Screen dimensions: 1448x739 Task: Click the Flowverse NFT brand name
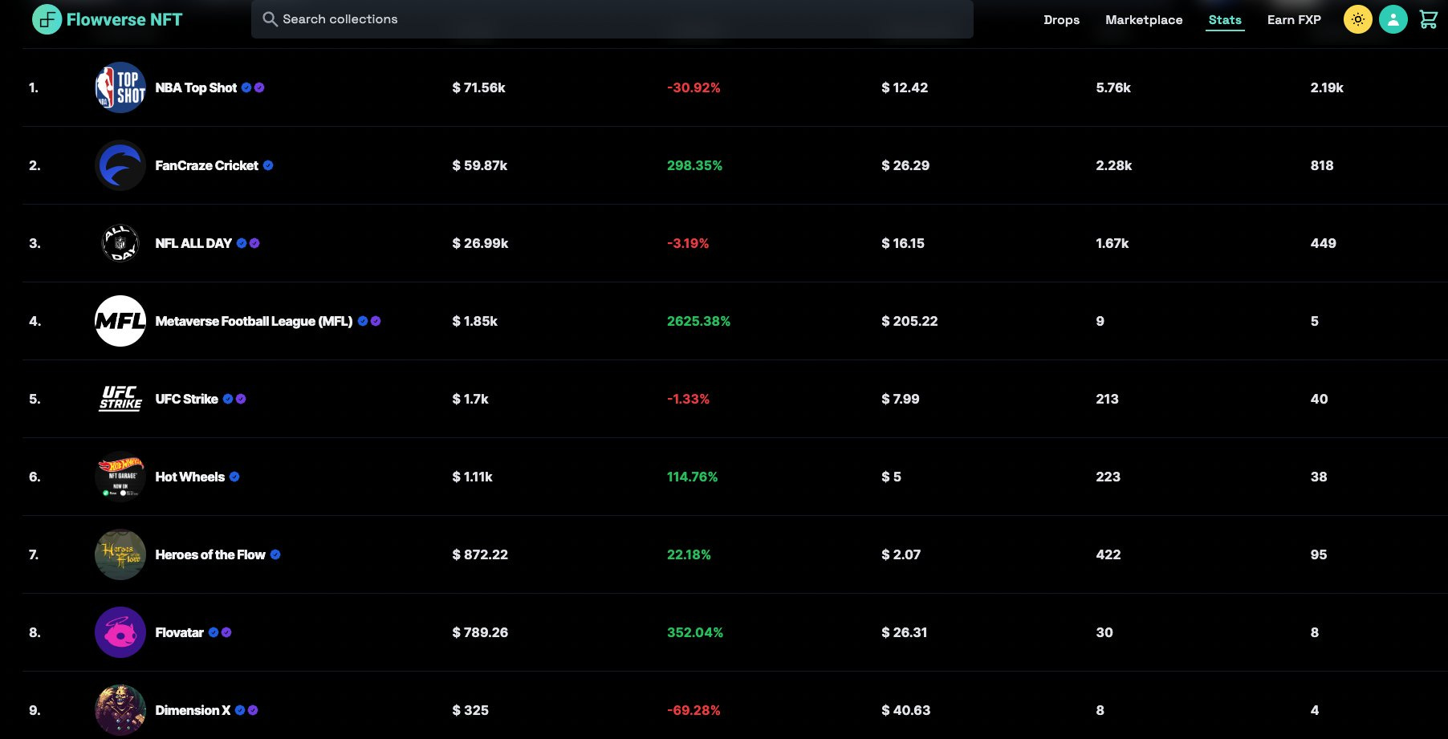point(124,19)
